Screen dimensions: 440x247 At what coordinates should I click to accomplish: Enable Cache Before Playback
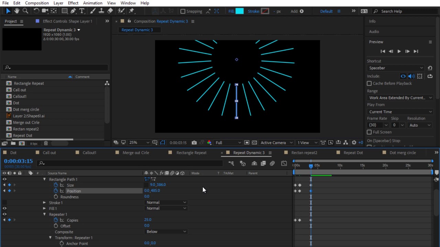click(369, 83)
